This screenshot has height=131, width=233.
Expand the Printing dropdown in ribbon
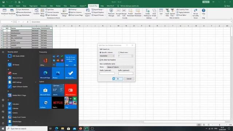point(72,9)
